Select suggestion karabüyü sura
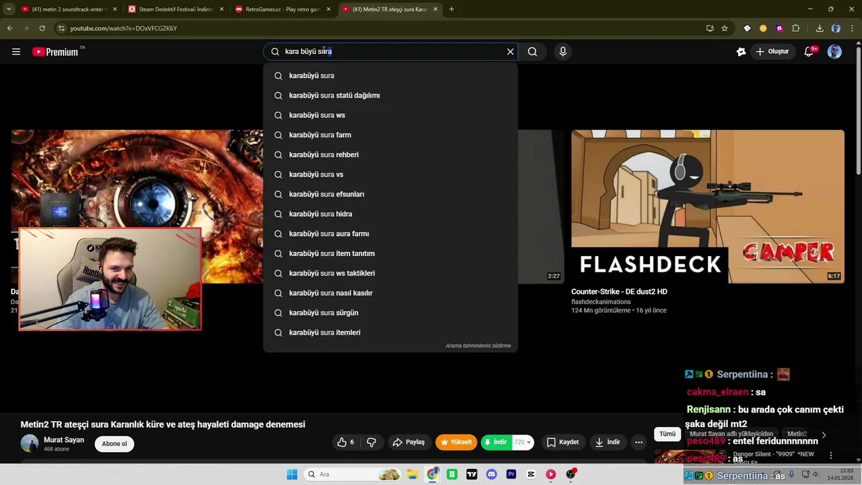The height and width of the screenshot is (485, 862). pos(391,75)
